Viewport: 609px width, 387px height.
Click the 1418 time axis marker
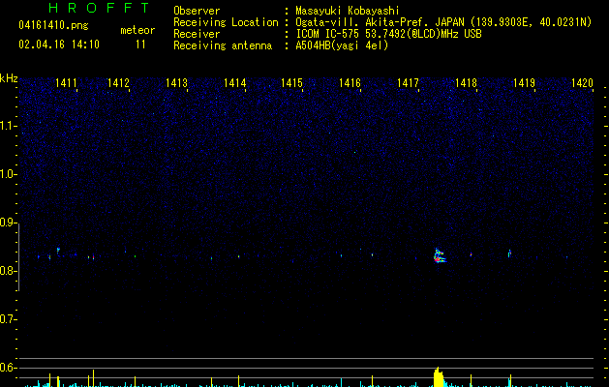(x=466, y=82)
